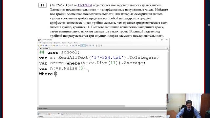Viewport: 210px width, 118px height.
Task: Click the Redo arrow icon
Action: click(x=60, y=46)
